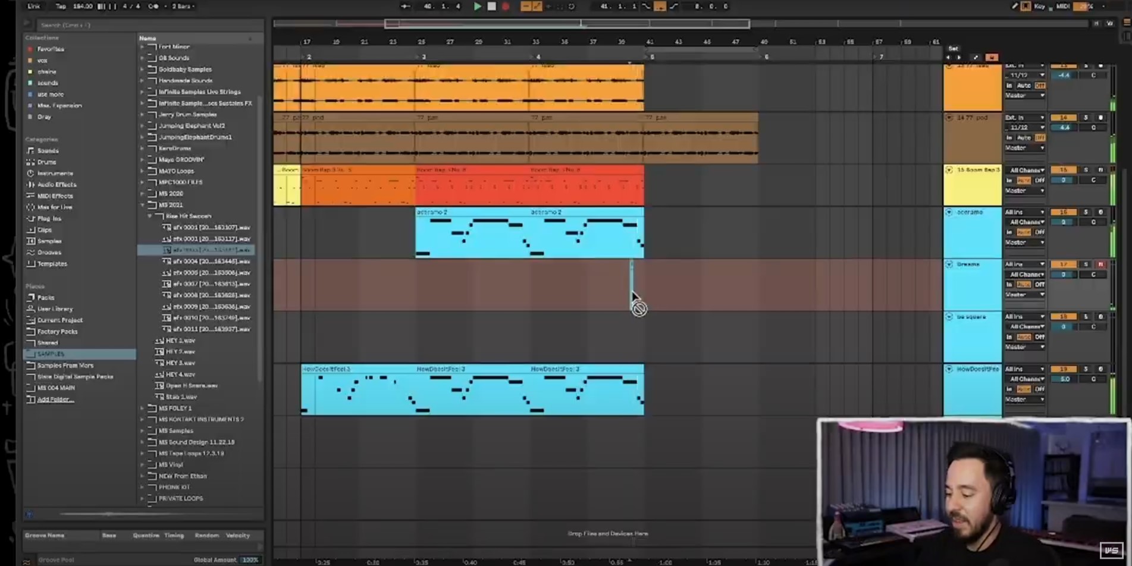Open the be square All Channels dropdown
This screenshot has width=1132, height=566.
point(1024,327)
